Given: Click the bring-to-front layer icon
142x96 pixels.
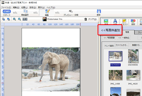Looking at the screenshot, I should pos(3,19).
